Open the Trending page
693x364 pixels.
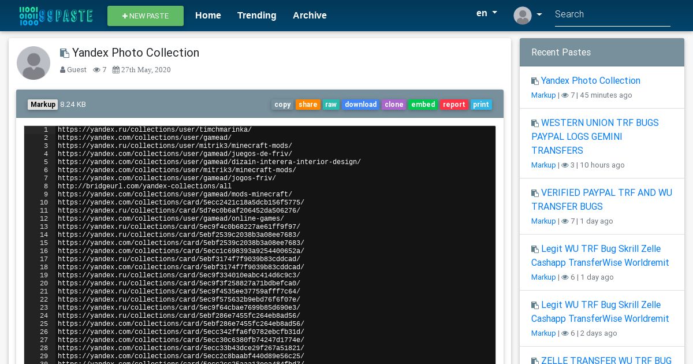pos(256,16)
